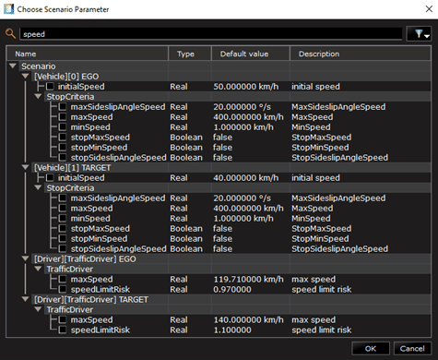Check maxSpeed under TARGET StopCriteria
This screenshot has width=438, height=360.
point(63,208)
